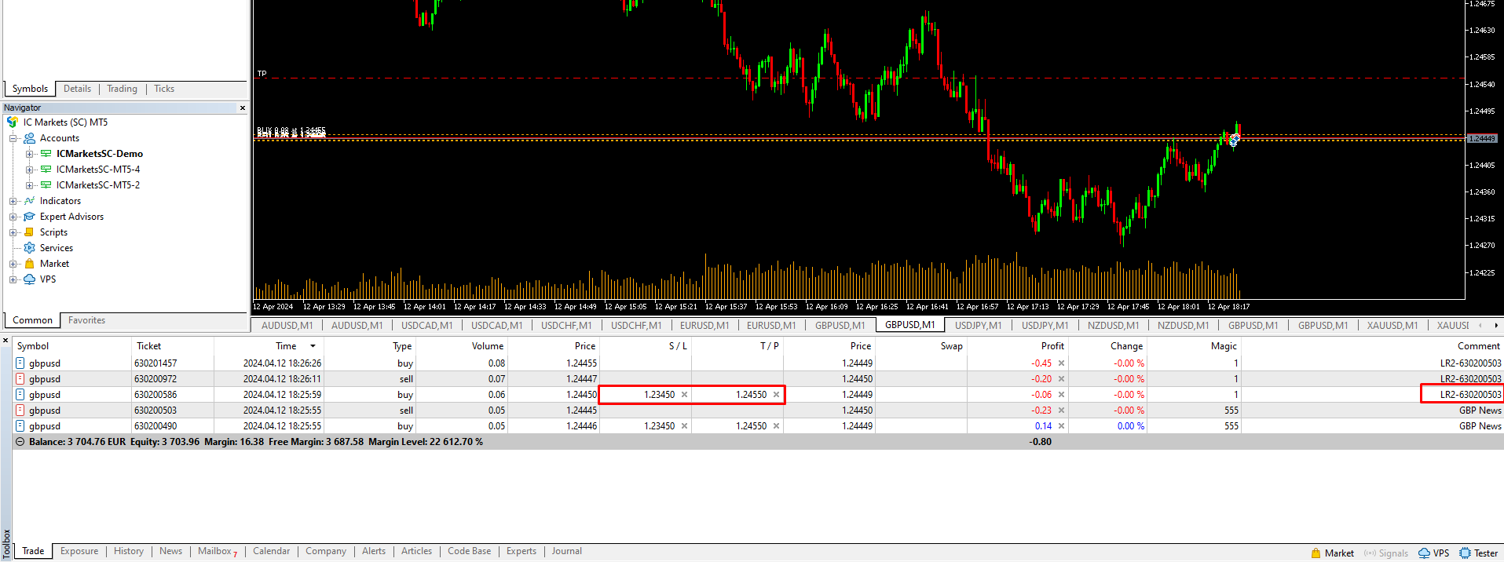Click the sell position icon for ticket 630200503
The width and height of the screenshot is (1504, 562).
click(x=20, y=411)
